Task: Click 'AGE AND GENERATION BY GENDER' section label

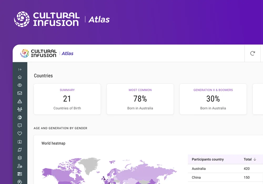Action: coord(60,128)
